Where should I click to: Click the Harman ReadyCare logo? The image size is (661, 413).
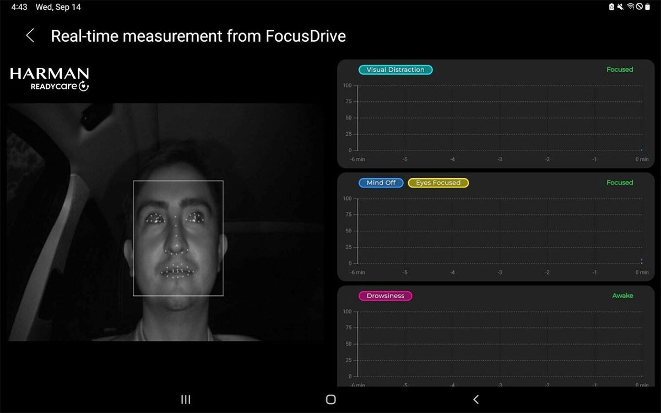(50, 79)
